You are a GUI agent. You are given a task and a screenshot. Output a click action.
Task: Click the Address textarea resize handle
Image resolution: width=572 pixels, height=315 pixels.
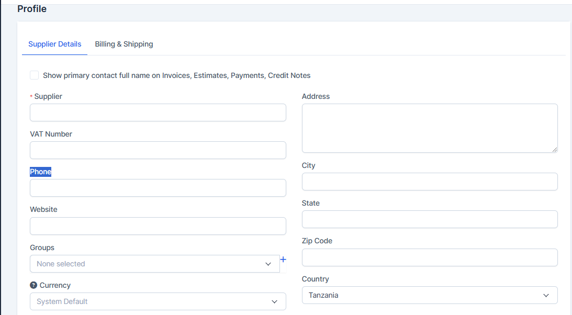554,149
